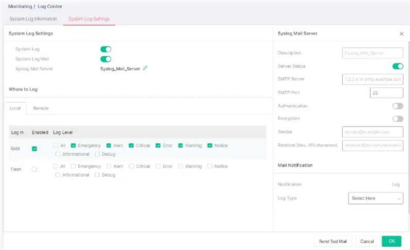Click the Sender email field
This screenshot has height=250, width=410.
pos(372,132)
